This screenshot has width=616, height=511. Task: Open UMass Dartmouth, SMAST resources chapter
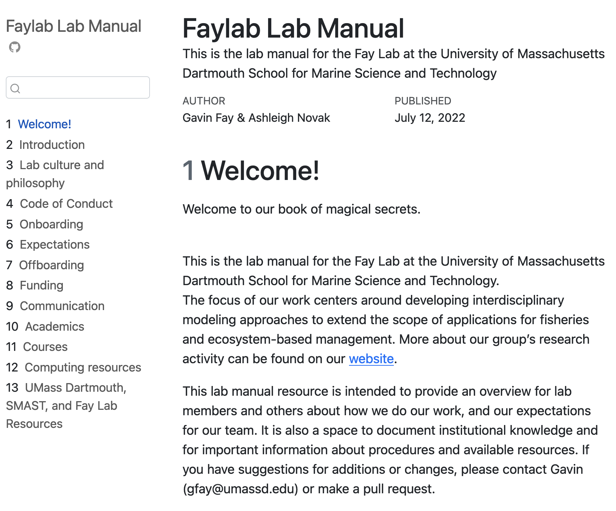75,388
